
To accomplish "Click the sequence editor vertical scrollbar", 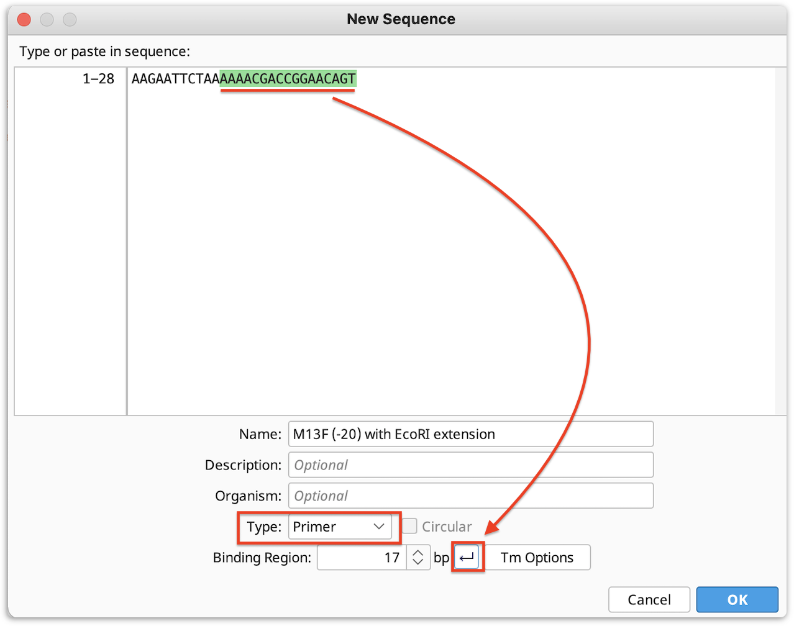I will pyautogui.click(x=781, y=241).
